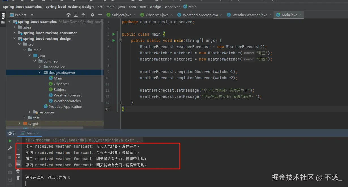Click java.exe command line in console
Viewport: 348px width, 187px height.
click(x=84, y=140)
